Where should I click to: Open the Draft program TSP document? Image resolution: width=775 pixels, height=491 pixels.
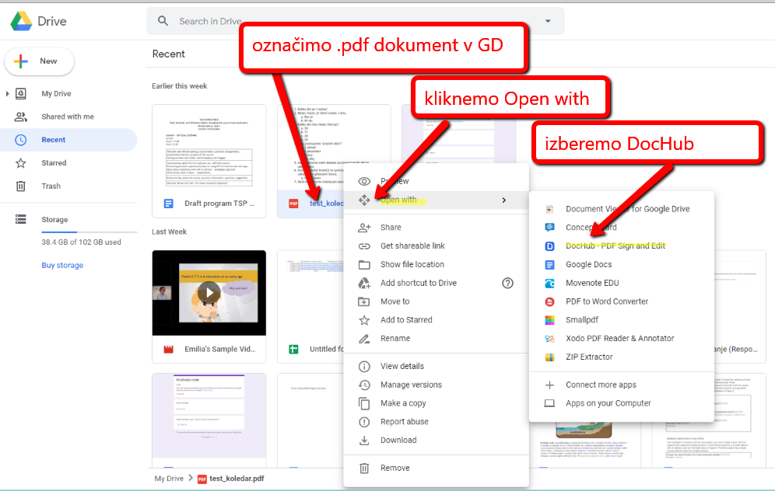pos(209,161)
